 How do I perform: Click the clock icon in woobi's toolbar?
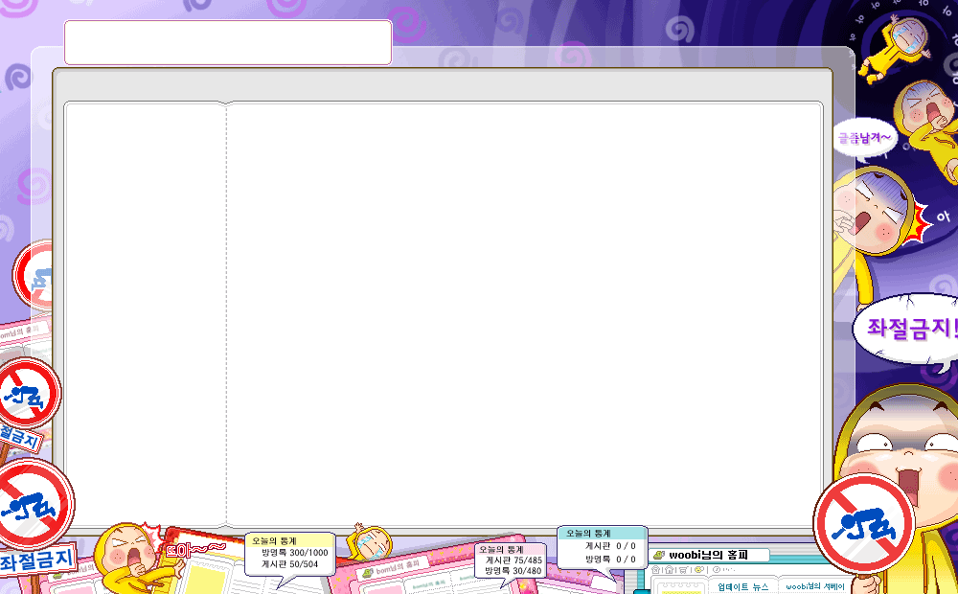(716, 569)
